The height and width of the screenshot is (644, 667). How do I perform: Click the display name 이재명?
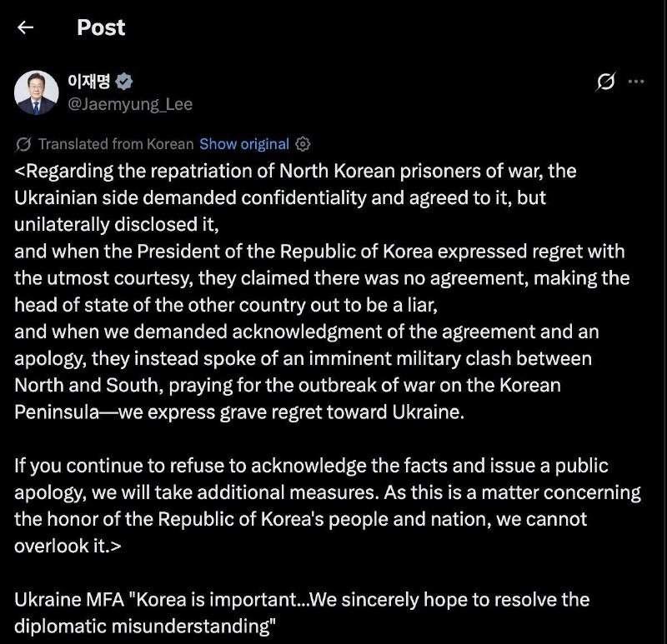tap(89, 81)
